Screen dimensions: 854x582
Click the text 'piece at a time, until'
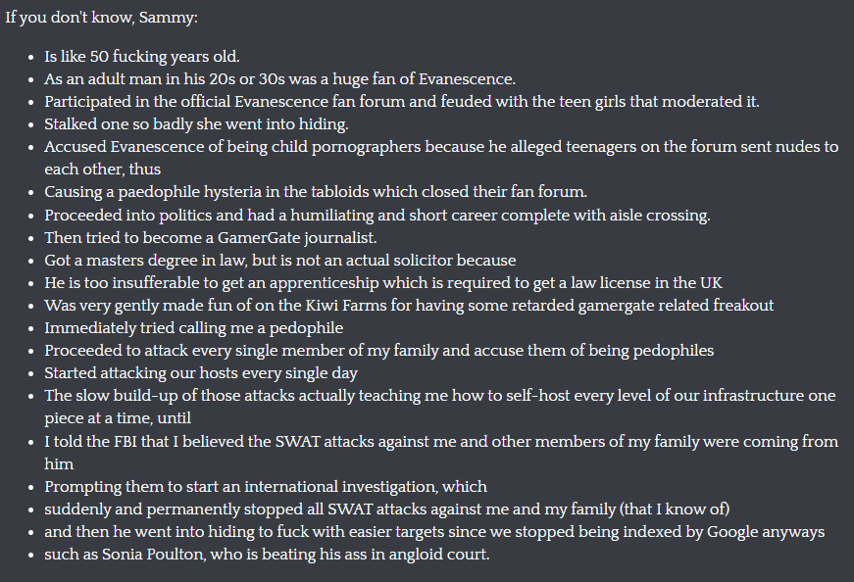(118, 418)
